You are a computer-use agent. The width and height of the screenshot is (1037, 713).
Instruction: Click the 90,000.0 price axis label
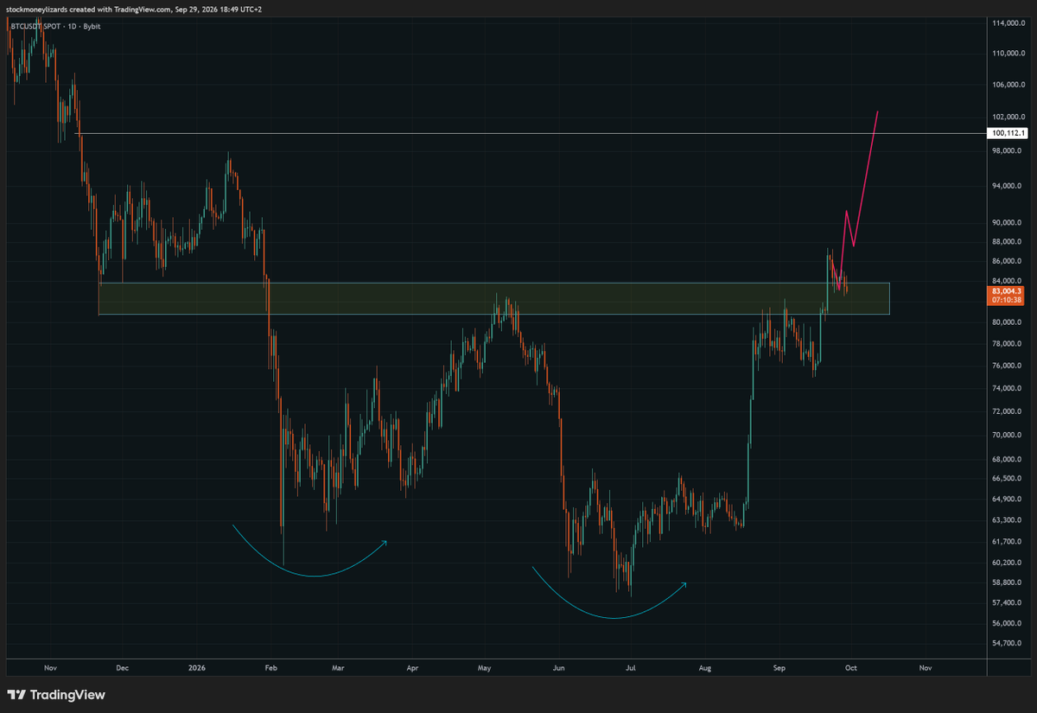(1008, 223)
